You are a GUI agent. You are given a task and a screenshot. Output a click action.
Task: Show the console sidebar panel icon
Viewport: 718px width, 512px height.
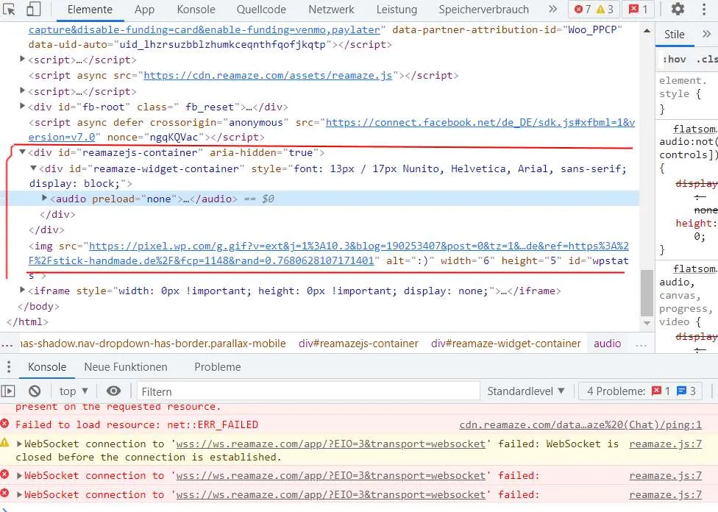pyautogui.click(x=8, y=391)
